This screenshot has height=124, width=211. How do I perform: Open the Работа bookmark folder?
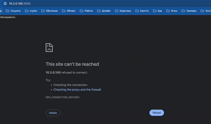86,11
